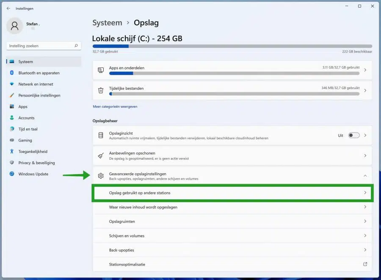381x280 pixels.
Task: Open Privacy & beveiliging
Action: pos(44,162)
